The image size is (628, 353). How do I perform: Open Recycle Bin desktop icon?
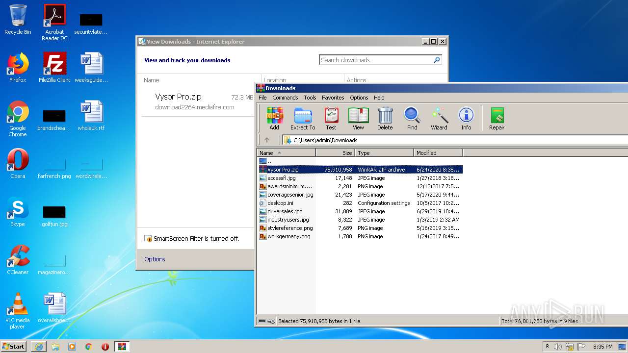pos(18,20)
